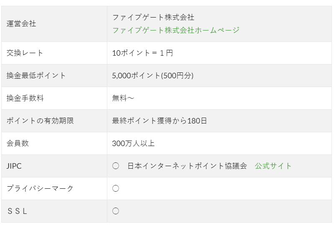Select the JIPC row label
This screenshot has width=334, height=226.
(14, 166)
